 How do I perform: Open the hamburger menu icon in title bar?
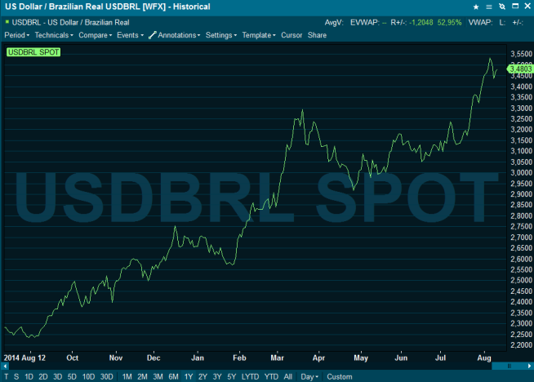click(x=489, y=7)
